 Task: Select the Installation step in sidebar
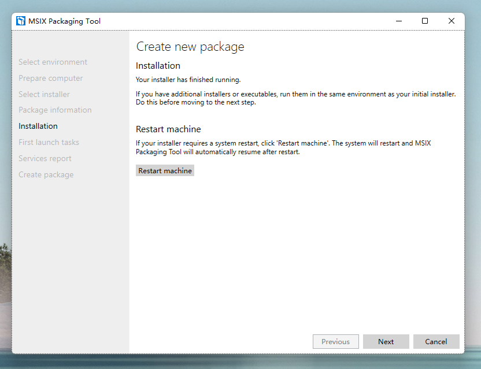click(38, 126)
